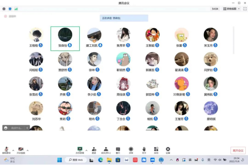The image size is (248, 165).
Task: Open the members list (99+)
Action: tap(106, 150)
